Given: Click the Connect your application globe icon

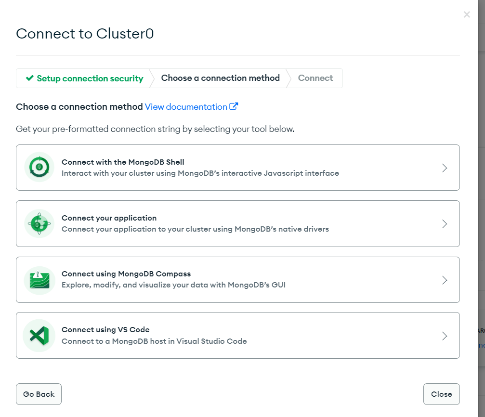Looking at the screenshot, I should coord(39,223).
